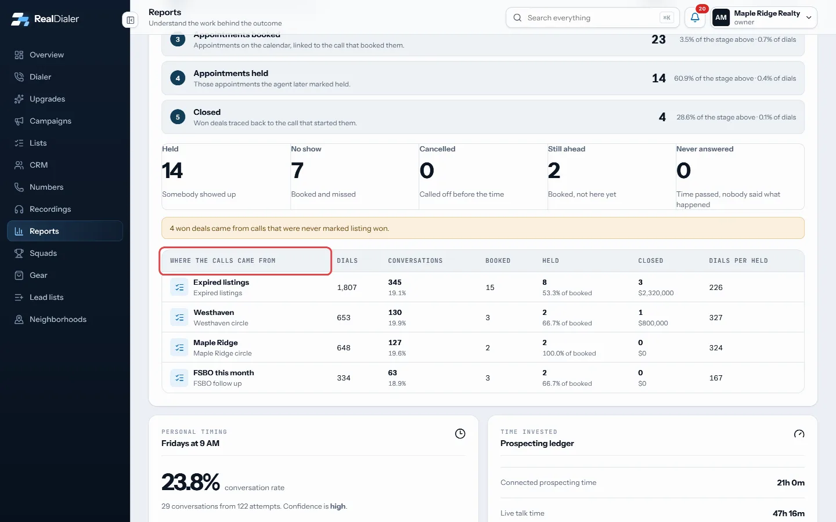Click the Overview grid icon in sidebar
Image resolution: width=836 pixels, height=522 pixels.
[x=19, y=55]
